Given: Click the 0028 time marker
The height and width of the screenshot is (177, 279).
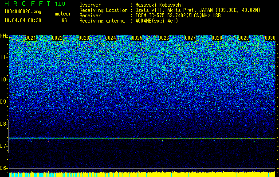Looking at the screenshot, I should point(217,38).
